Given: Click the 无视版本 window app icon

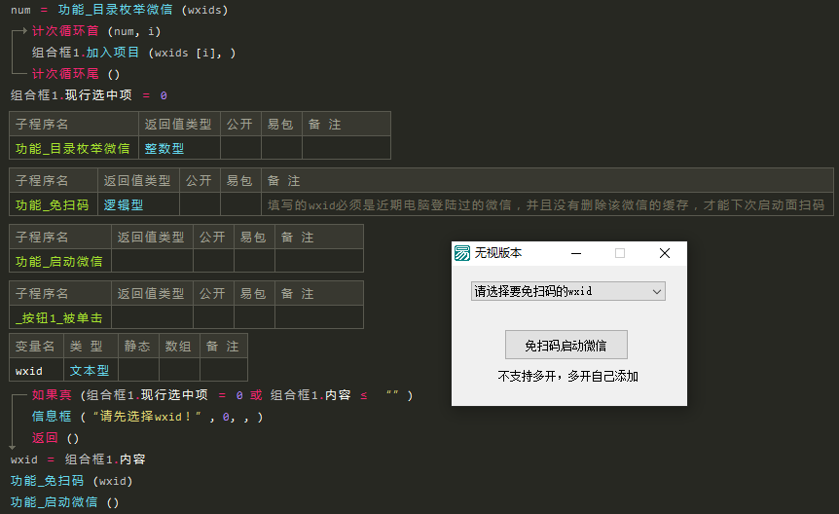Looking at the screenshot, I should click(x=462, y=253).
